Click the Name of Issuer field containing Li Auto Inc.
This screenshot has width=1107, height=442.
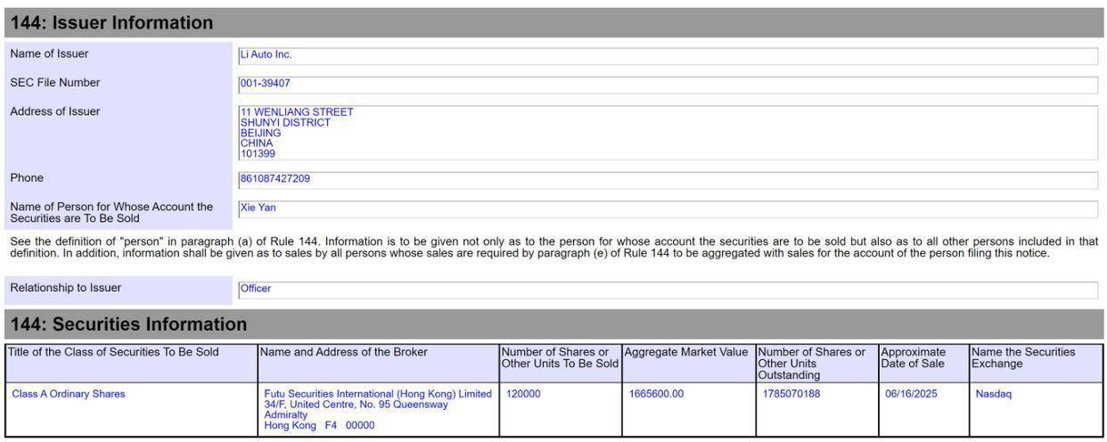[668, 55]
